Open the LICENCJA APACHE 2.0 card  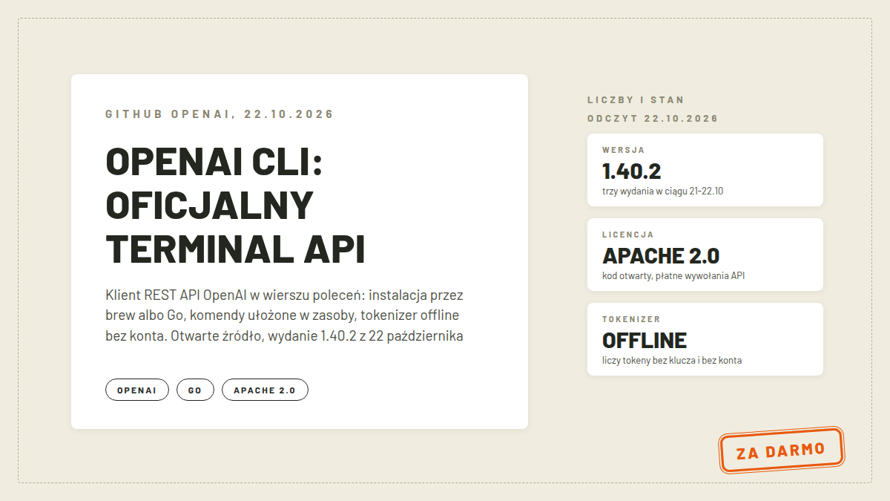705,255
